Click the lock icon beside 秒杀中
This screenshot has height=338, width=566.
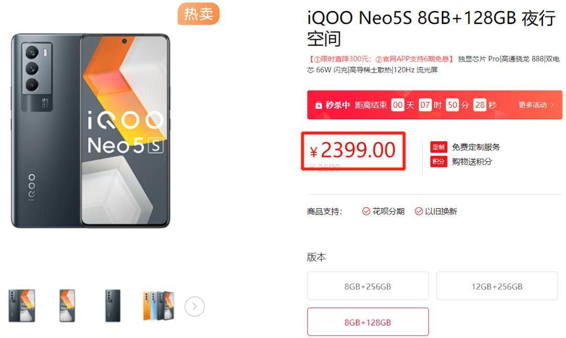point(319,105)
